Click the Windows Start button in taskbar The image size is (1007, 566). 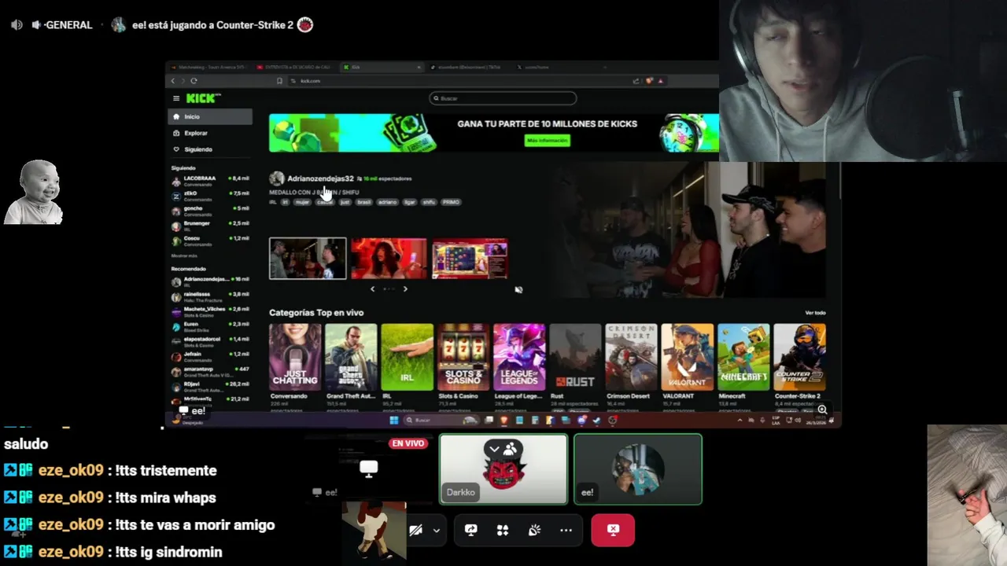coord(393,420)
